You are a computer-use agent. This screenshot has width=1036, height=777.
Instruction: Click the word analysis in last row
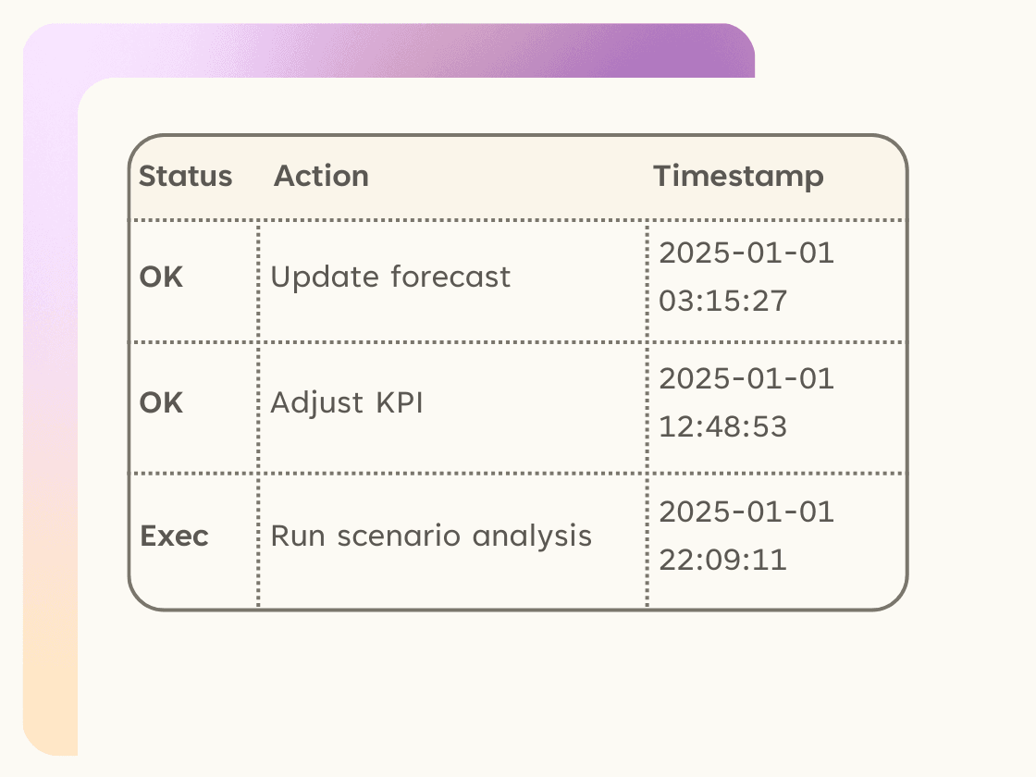pyautogui.click(x=532, y=536)
